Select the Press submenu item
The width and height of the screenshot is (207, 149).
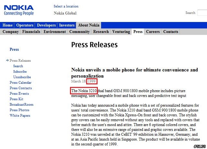138,32
